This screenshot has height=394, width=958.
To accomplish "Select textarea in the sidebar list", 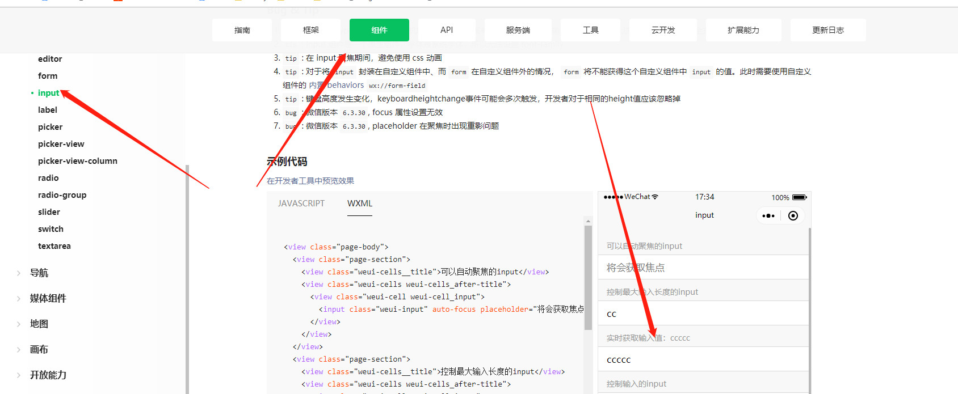I will tap(54, 246).
